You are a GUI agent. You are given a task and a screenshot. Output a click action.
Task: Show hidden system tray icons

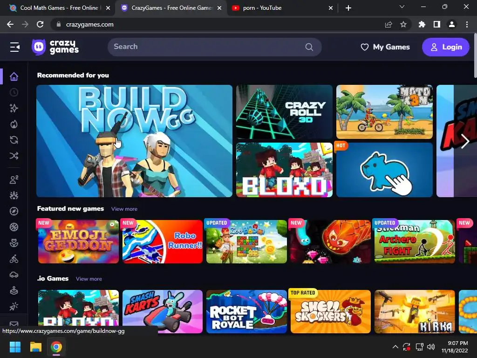(395, 347)
